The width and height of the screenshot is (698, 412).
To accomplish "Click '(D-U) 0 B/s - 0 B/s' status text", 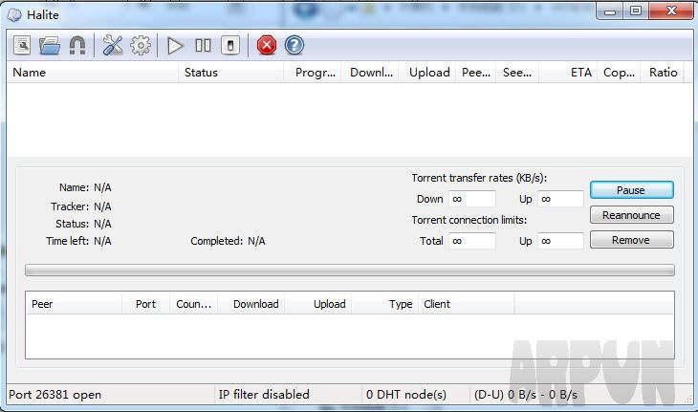I will (x=526, y=395).
